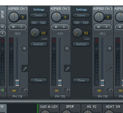Select the SPDIF output channel

70,107
